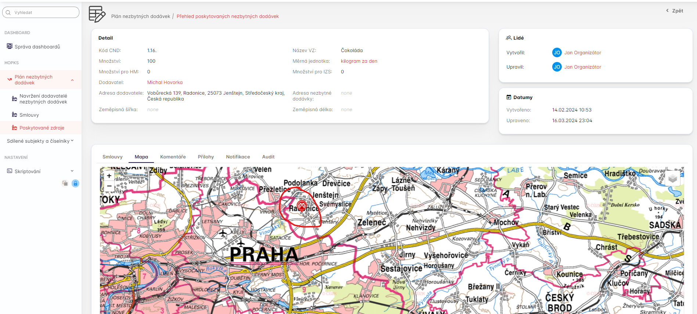Screen dimensions: 697x314
Task: Open the Komentáře tab
Action: click(x=173, y=157)
